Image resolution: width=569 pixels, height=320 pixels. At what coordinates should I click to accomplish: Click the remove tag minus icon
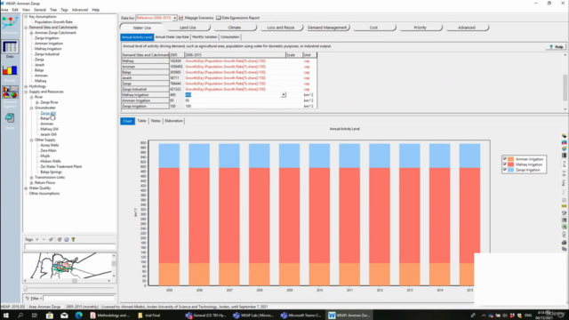(44, 239)
